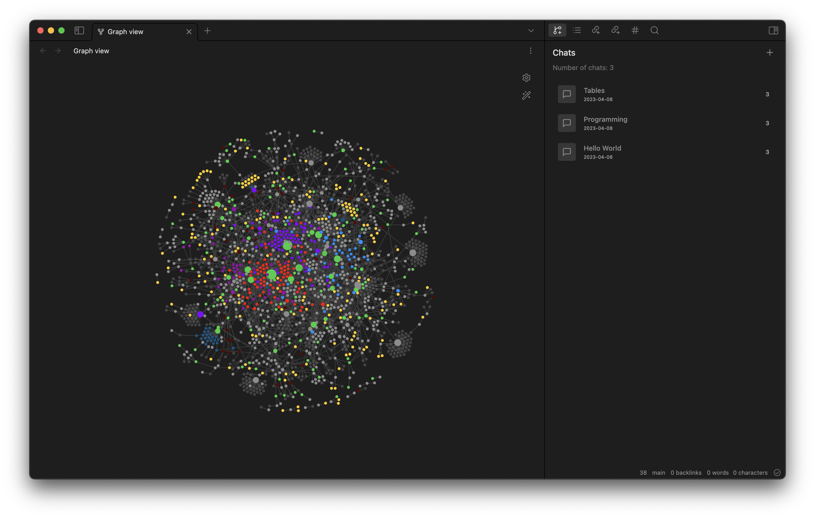The height and width of the screenshot is (518, 815).
Task: Open the Programming chat
Action: (605, 123)
